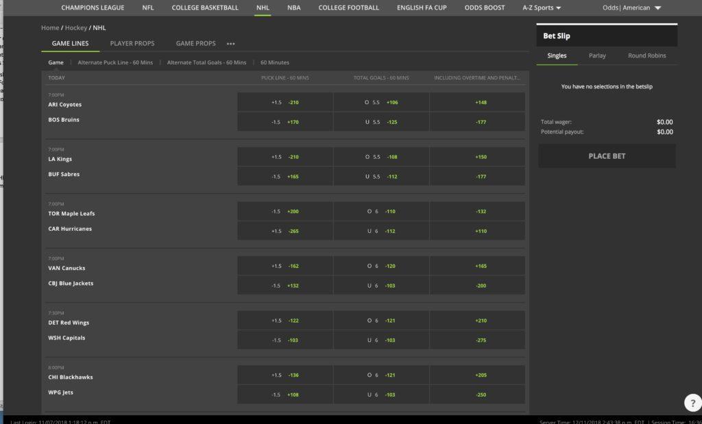Click the Total wager $0.00 amount
This screenshot has height=424, width=702.
(665, 122)
